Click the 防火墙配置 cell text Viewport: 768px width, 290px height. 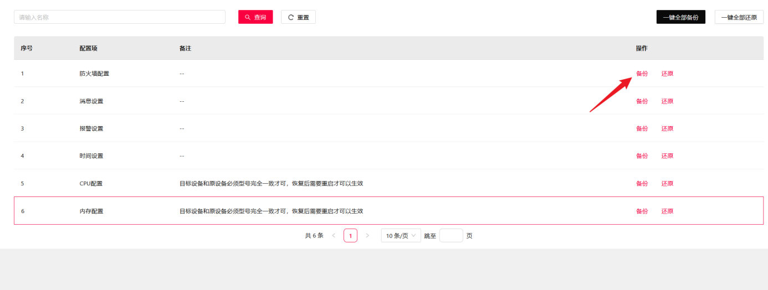[x=94, y=74]
